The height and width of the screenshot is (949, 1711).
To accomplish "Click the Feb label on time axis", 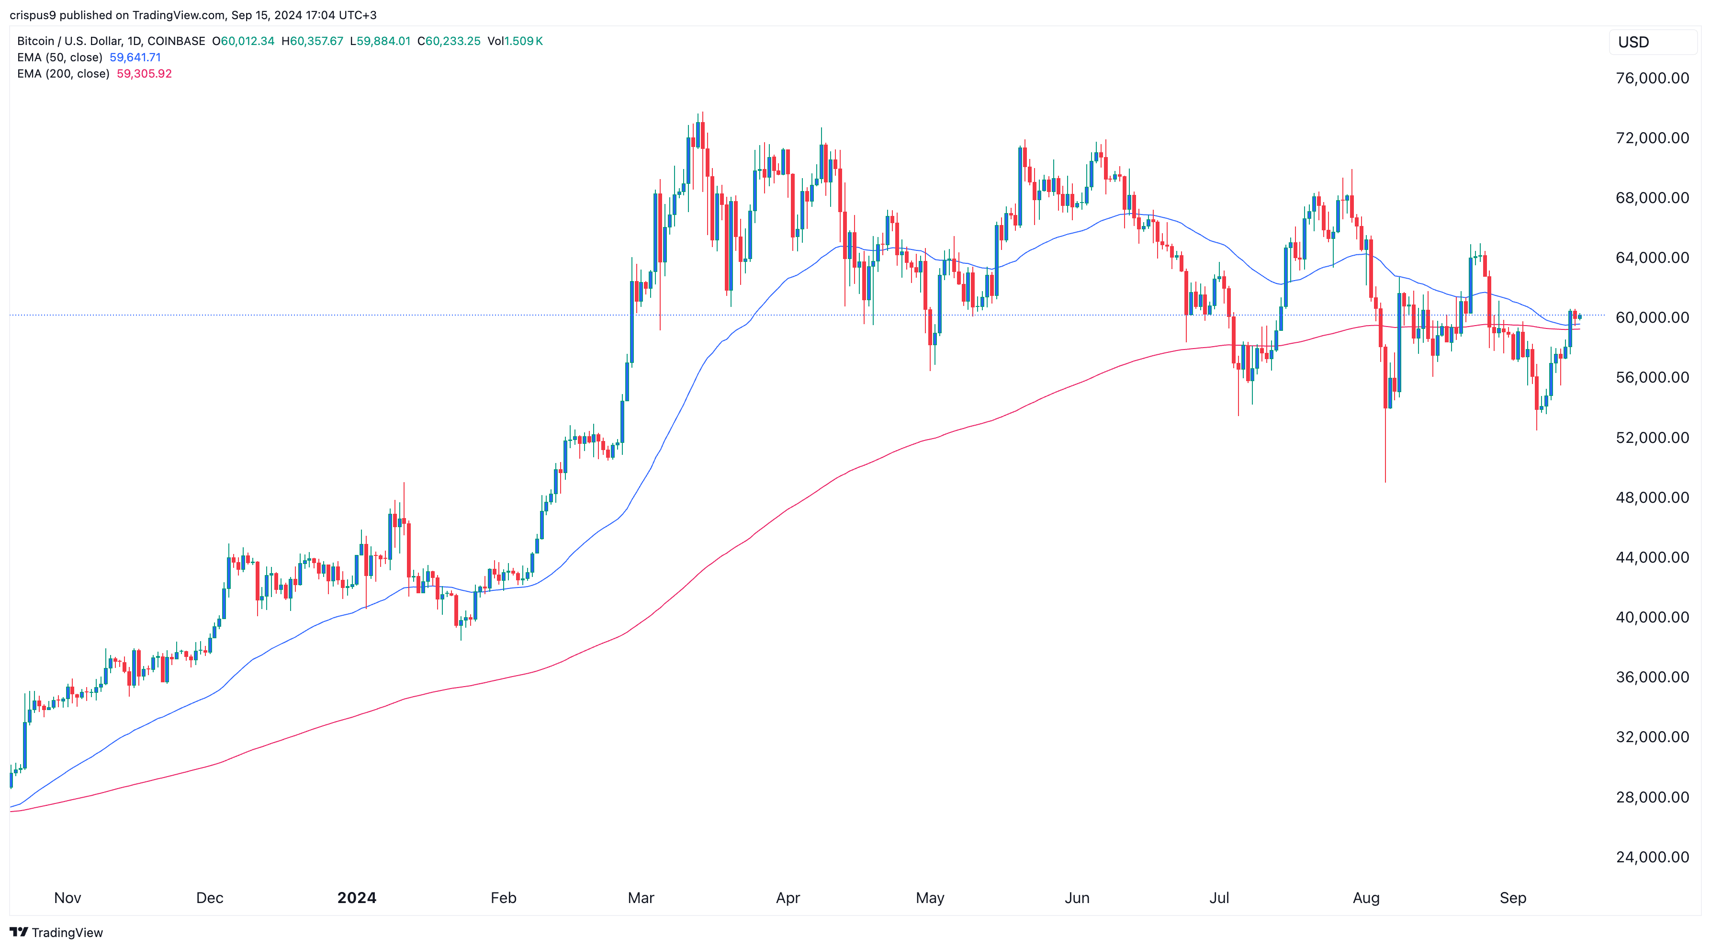I will click(x=504, y=898).
